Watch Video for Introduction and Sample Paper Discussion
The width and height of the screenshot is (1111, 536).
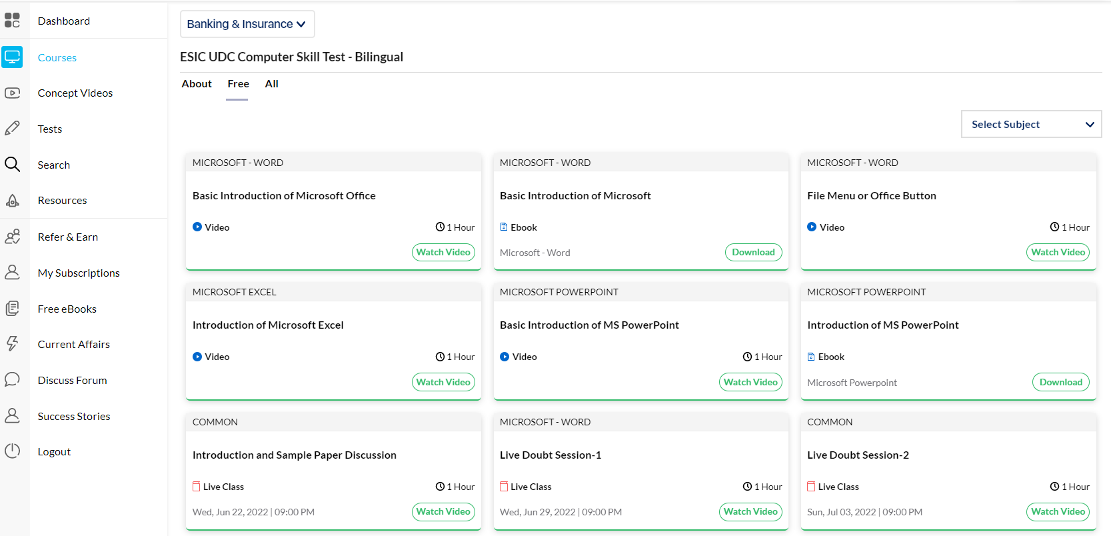tap(443, 511)
